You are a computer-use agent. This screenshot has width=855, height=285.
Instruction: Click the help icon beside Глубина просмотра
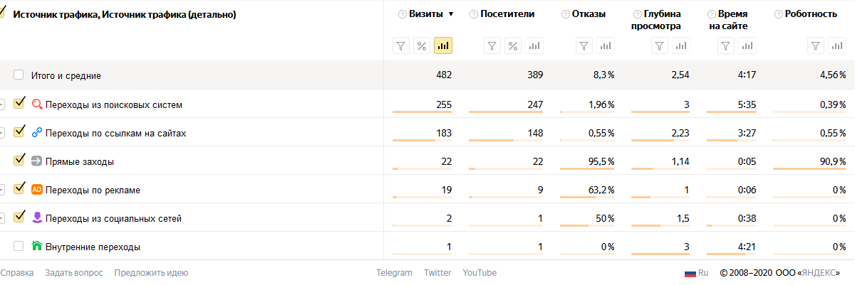[636, 14]
